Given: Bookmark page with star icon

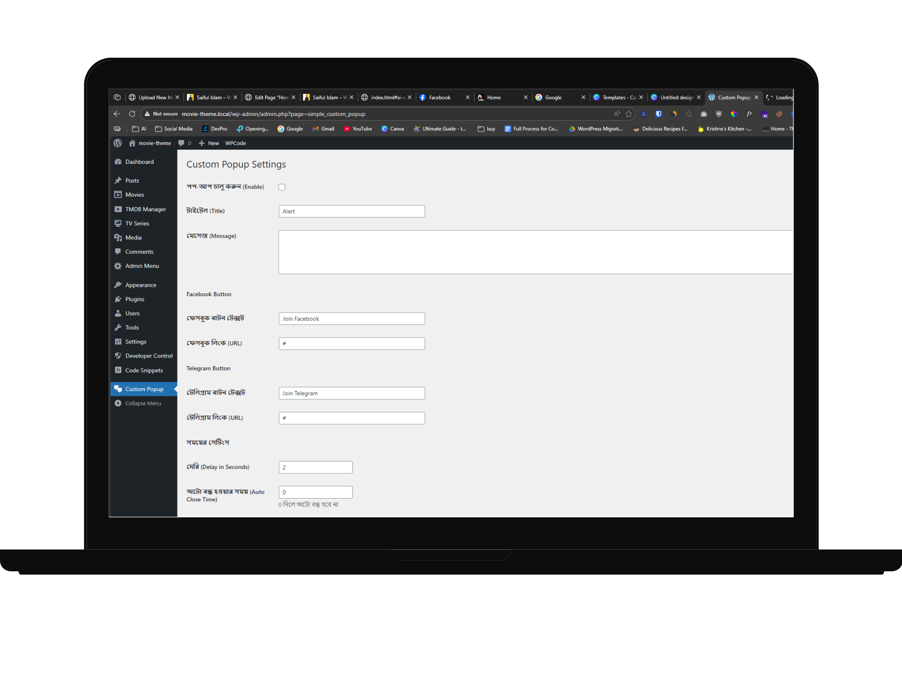Looking at the screenshot, I should click(x=629, y=114).
